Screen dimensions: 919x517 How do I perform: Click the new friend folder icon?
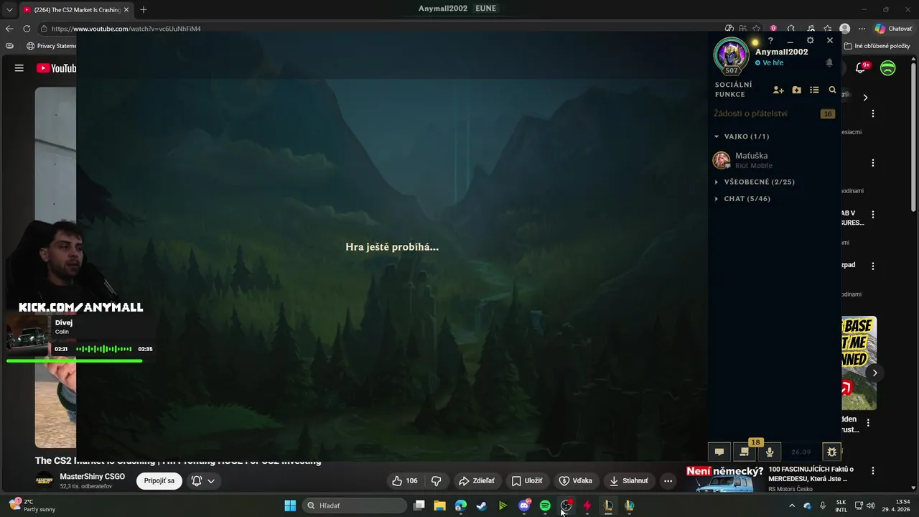(796, 90)
